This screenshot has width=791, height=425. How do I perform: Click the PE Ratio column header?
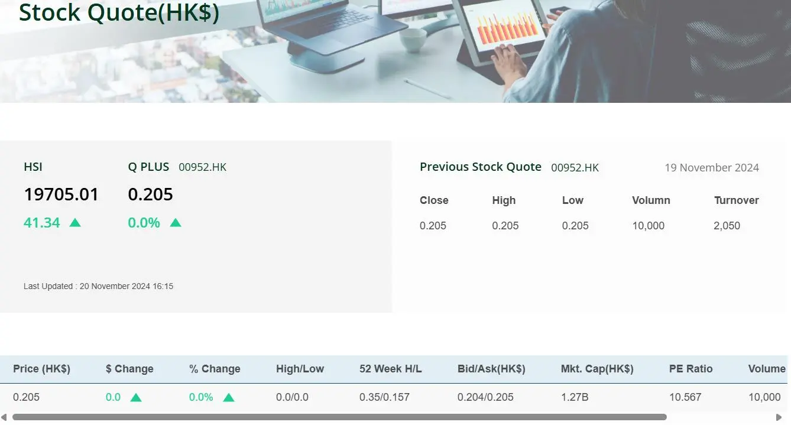point(691,369)
